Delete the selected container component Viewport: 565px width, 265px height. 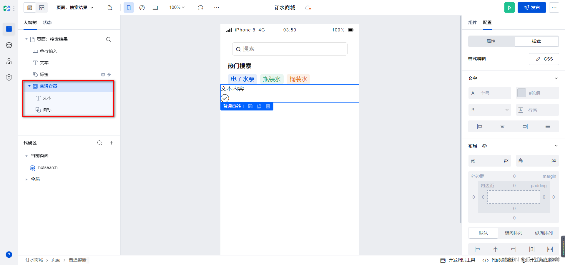(268, 106)
